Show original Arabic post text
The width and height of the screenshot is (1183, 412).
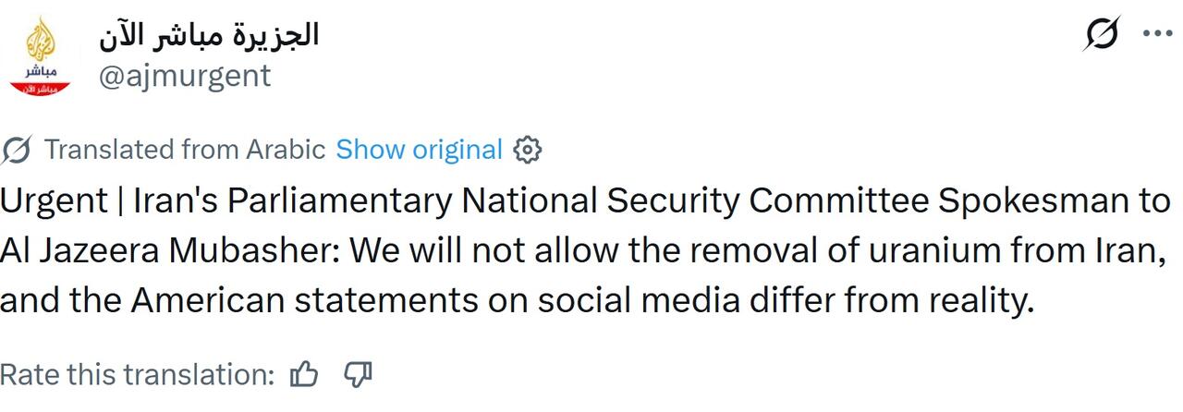click(419, 150)
